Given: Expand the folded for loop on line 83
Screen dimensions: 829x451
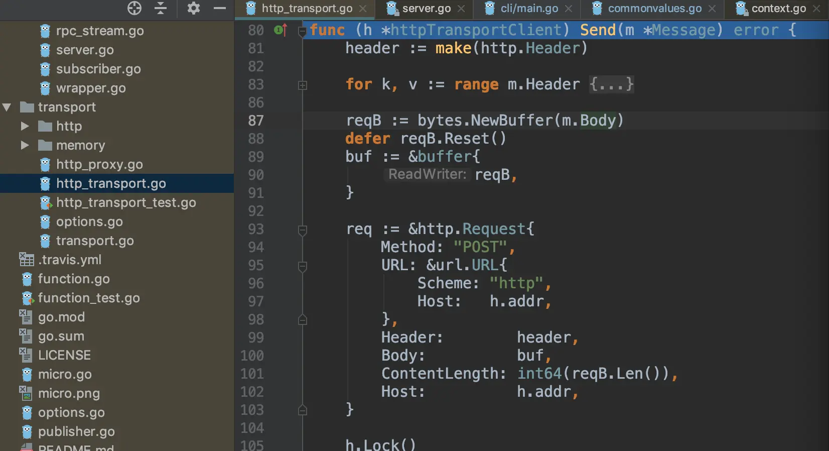Looking at the screenshot, I should click(x=303, y=85).
